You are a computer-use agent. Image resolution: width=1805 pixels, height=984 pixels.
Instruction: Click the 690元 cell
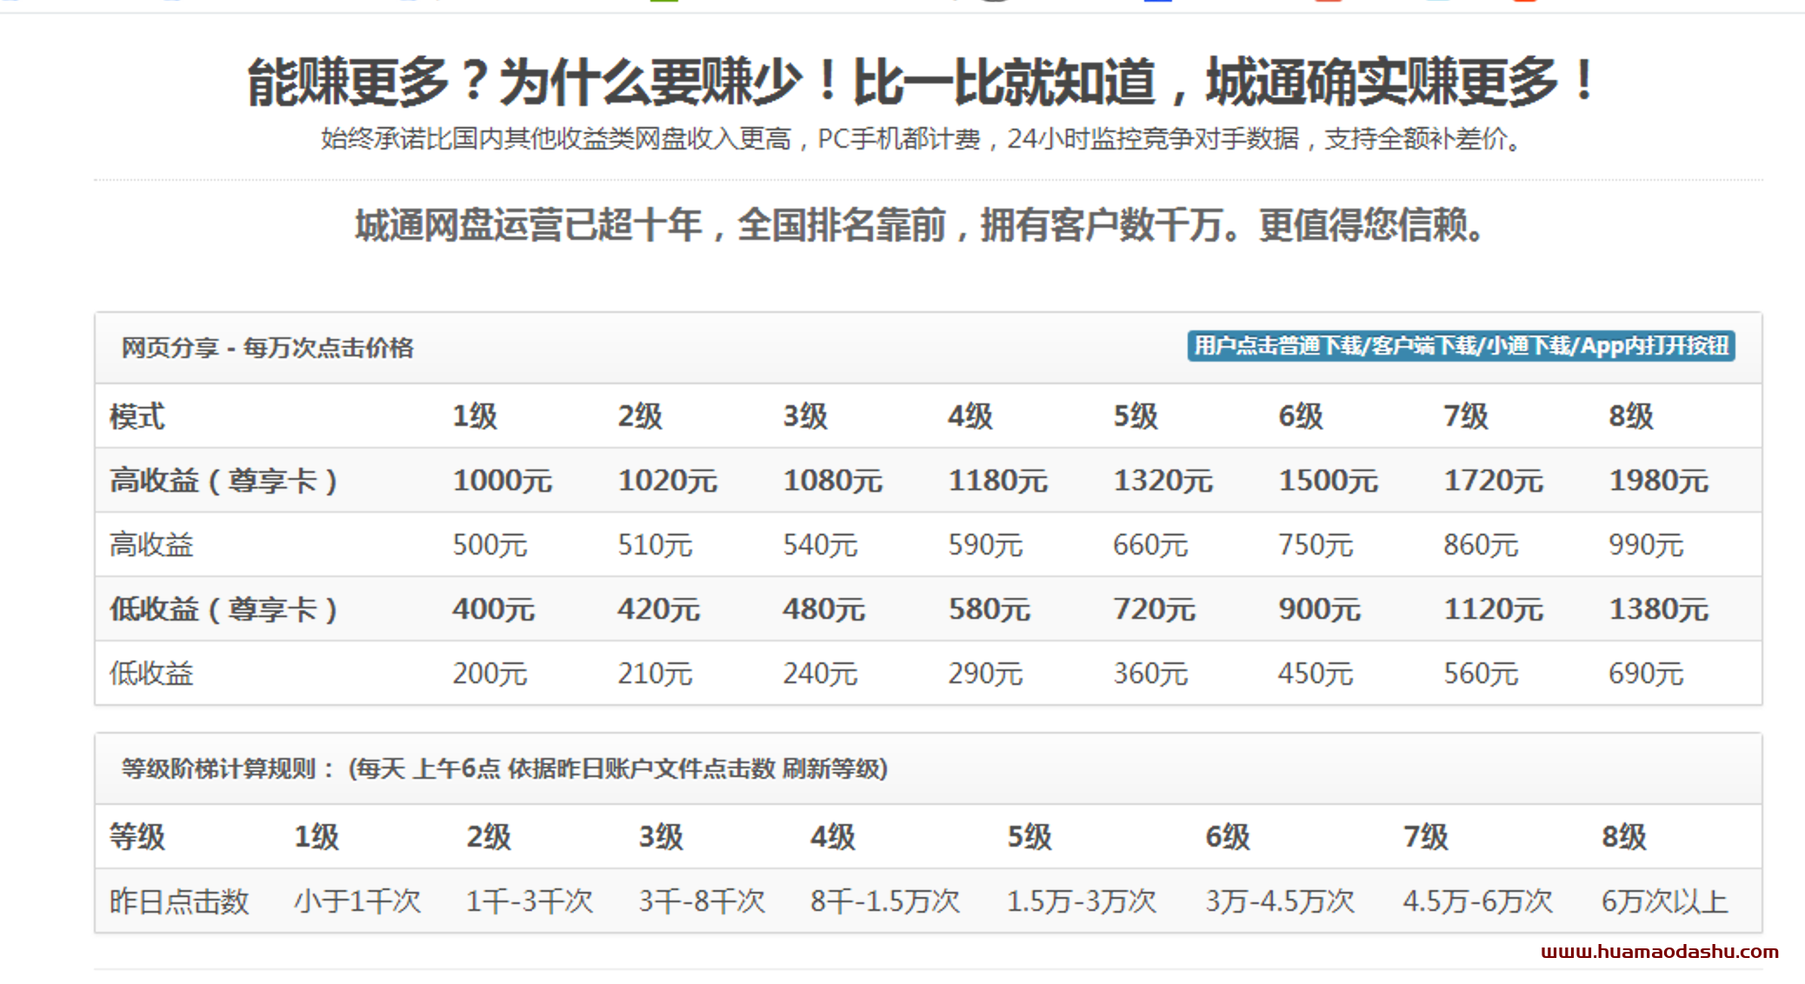1646,674
